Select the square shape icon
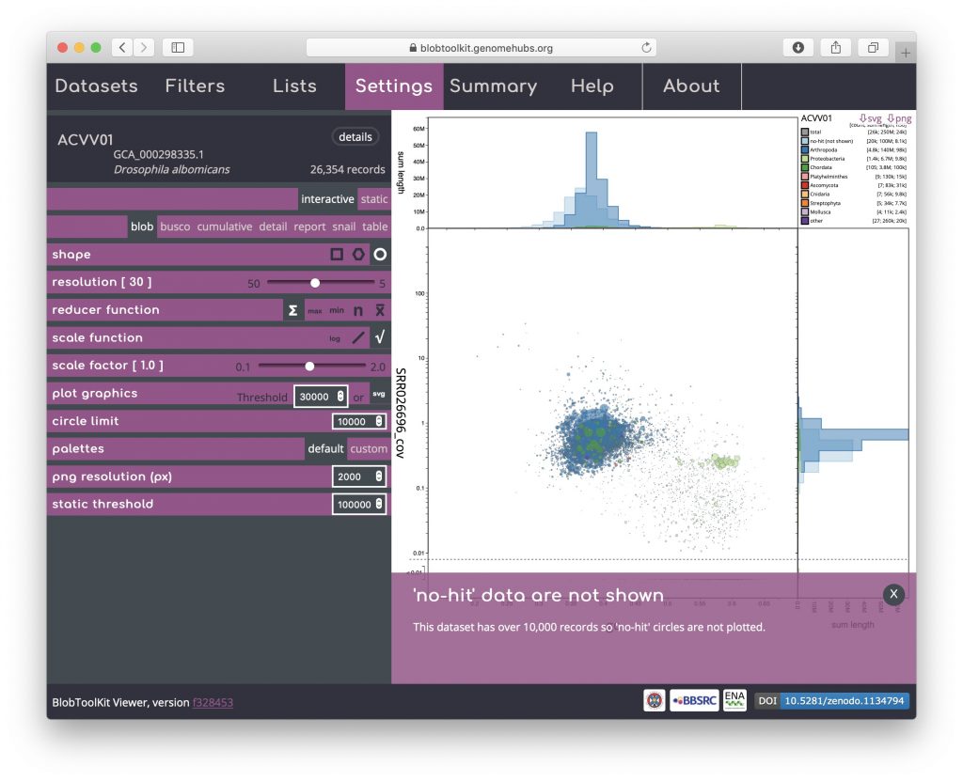The image size is (963, 781). (x=337, y=255)
